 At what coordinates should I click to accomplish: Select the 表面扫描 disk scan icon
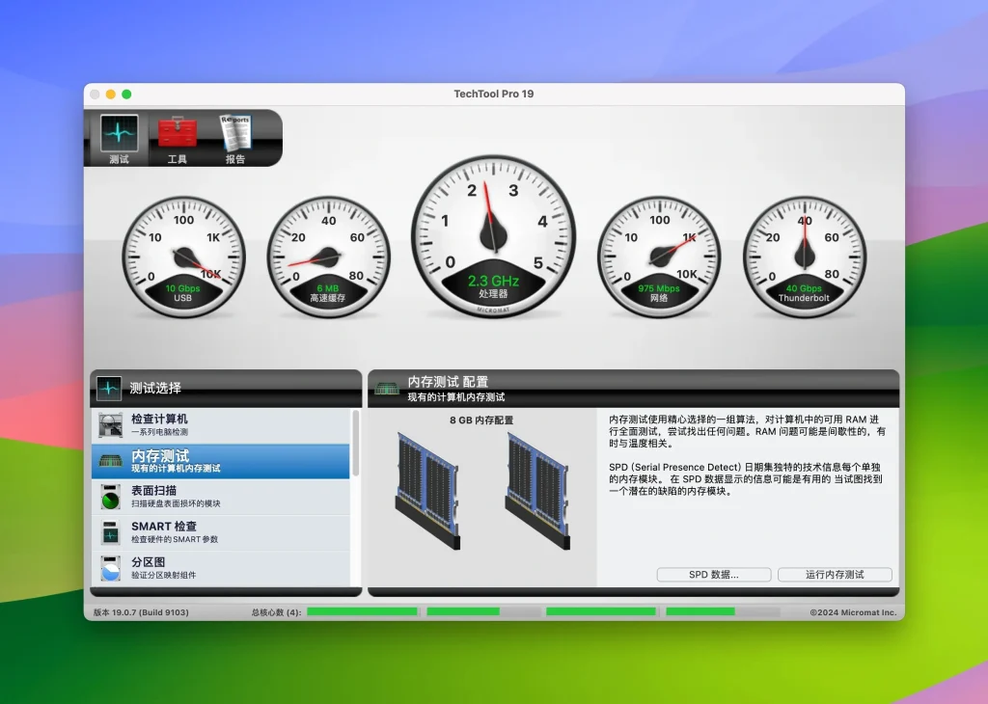coord(109,498)
